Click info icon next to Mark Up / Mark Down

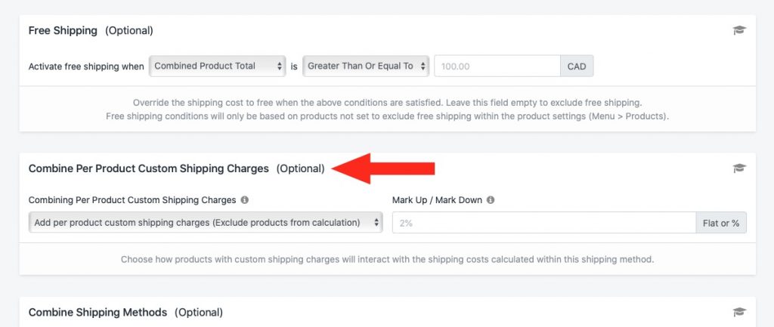coord(490,200)
